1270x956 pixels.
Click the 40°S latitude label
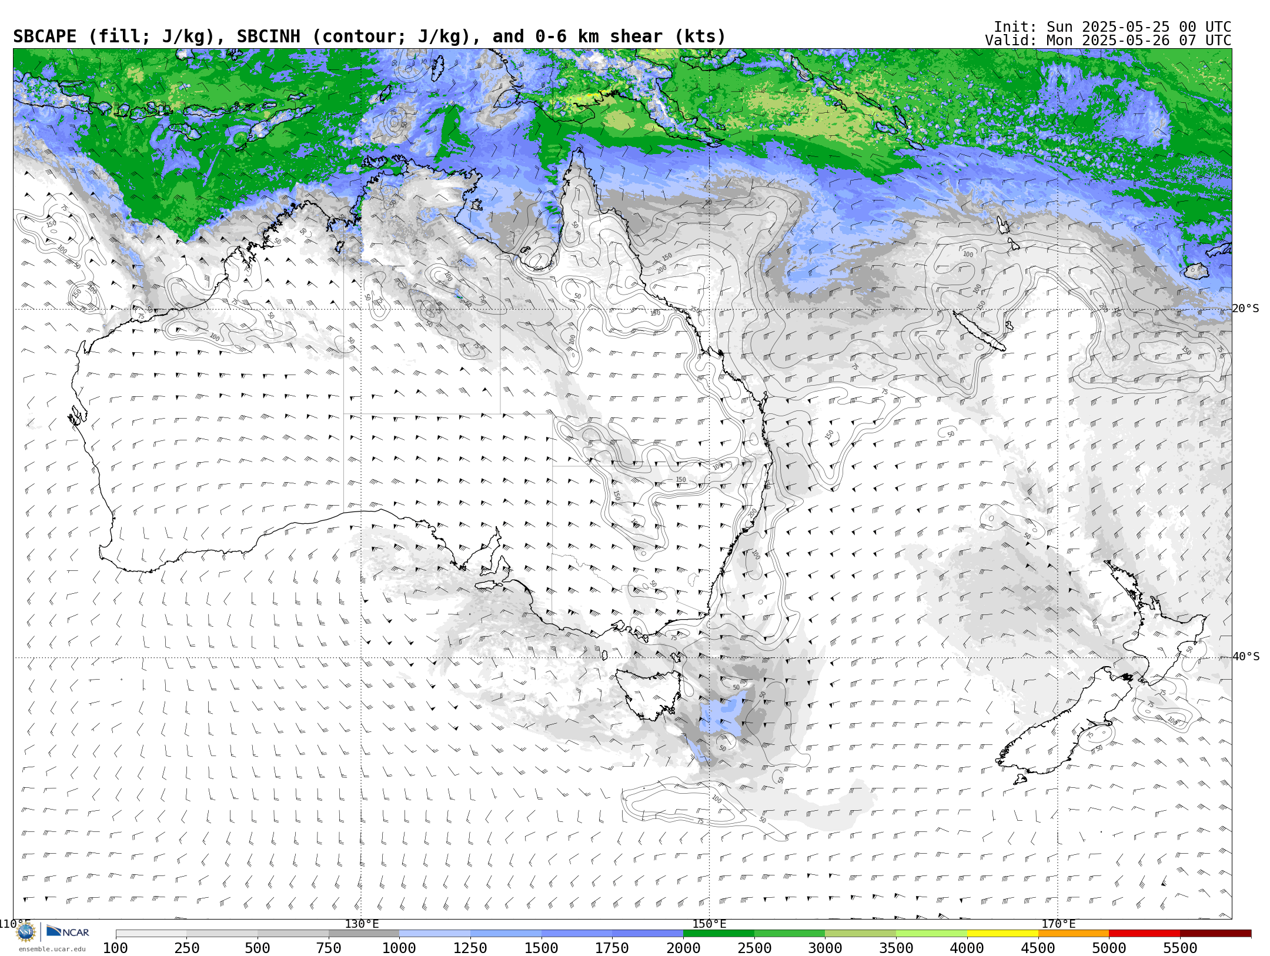pos(1246,657)
